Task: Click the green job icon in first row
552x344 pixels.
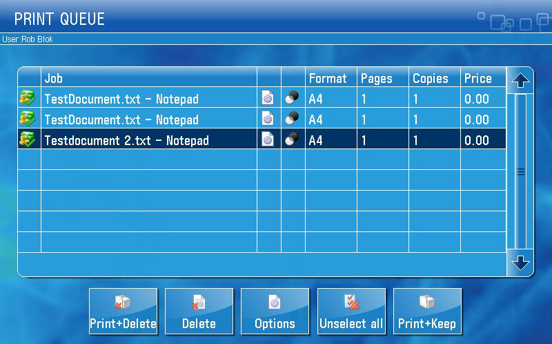Action: (x=27, y=99)
